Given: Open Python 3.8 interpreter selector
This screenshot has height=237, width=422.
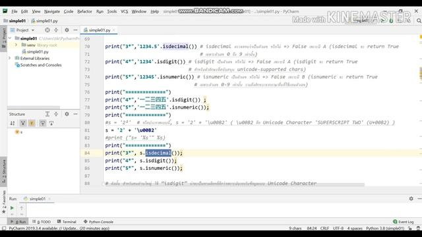Looking at the screenshot, I should click(x=385, y=228).
